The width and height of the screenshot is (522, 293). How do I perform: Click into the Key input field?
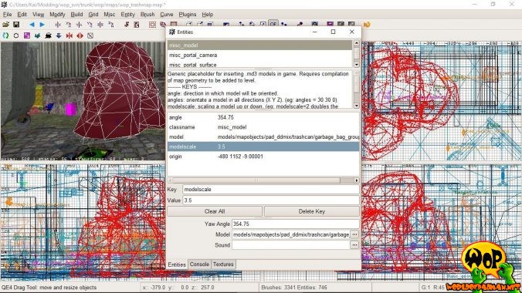pos(271,189)
